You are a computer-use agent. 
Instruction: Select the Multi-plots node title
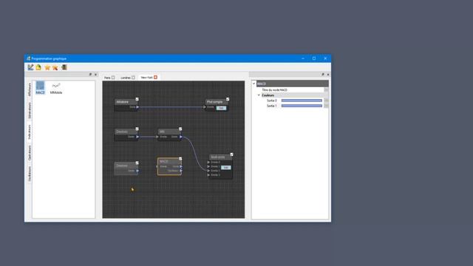pos(218,157)
